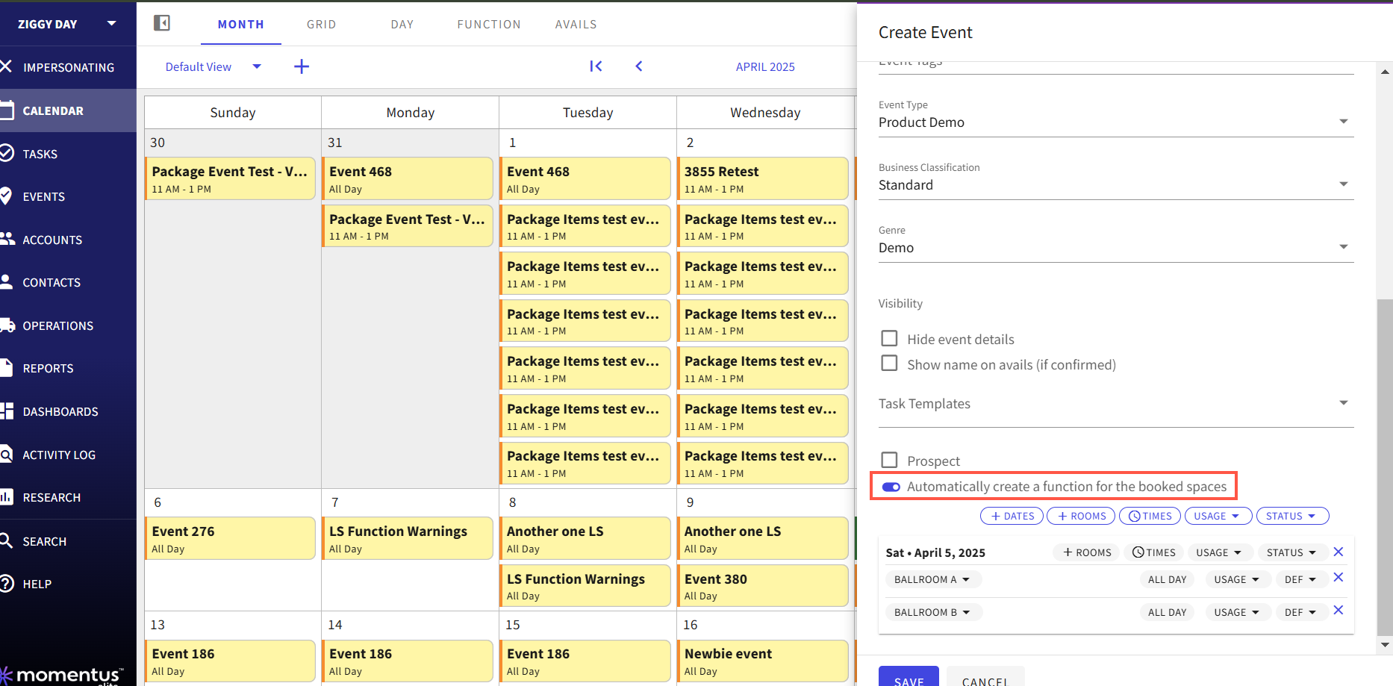
Task: Check the Prospect checkbox
Action: point(889,460)
